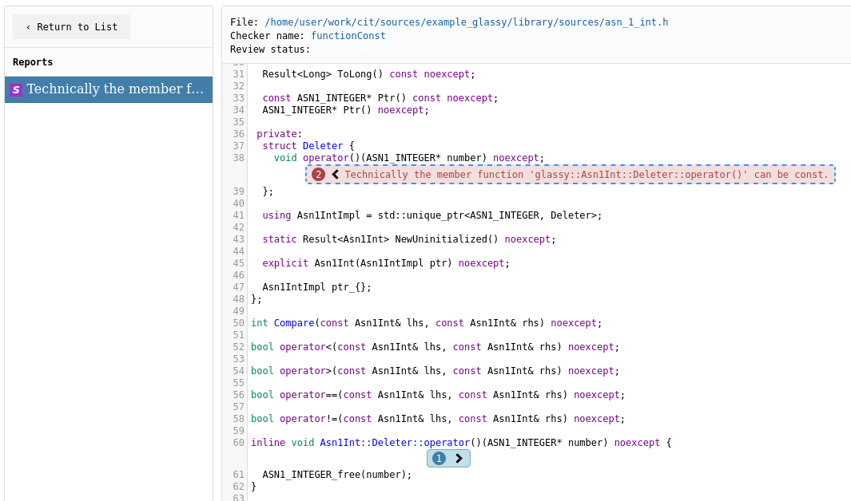The height and width of the screenshot is (501, 851).
Task: Click the Reports section header
Action: pos(31,61)
